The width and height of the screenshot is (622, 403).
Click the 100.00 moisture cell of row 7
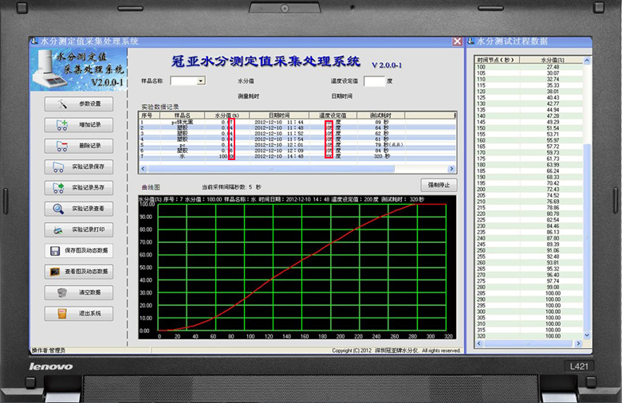tap(226, 156)
